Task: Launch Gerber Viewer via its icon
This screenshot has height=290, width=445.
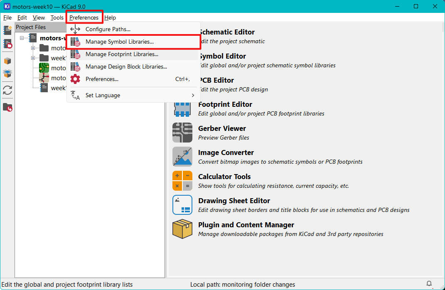Action: [182, 133]
